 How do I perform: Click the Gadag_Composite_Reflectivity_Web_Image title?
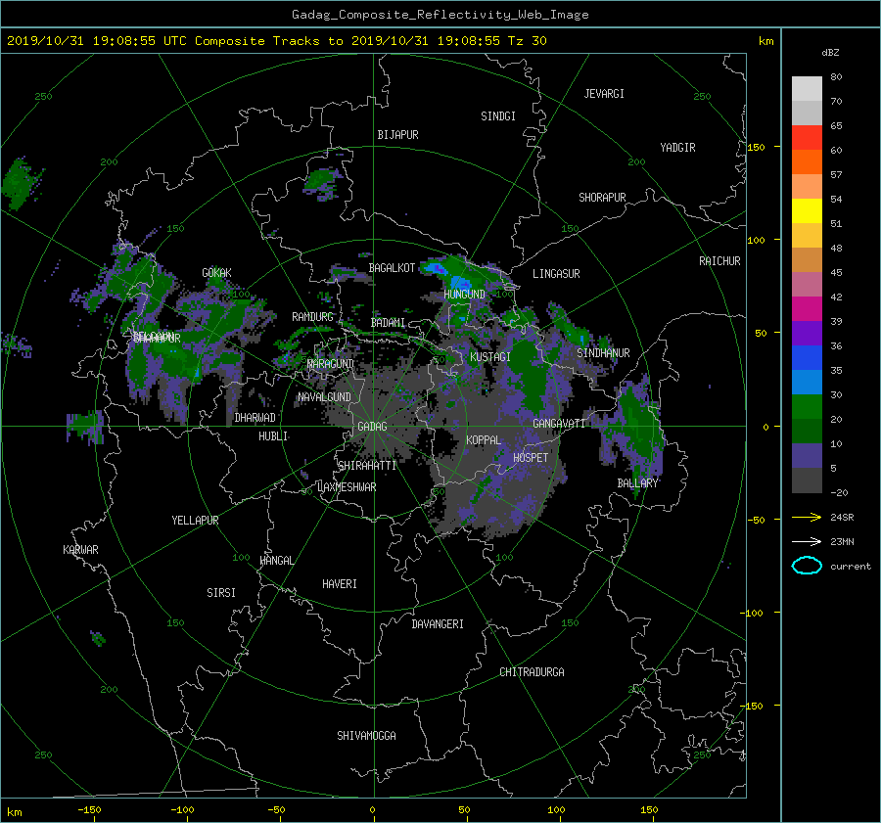click(440, 15)
